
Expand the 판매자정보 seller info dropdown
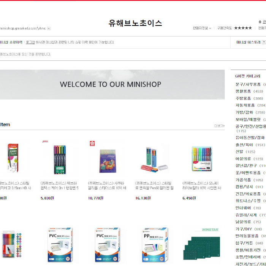coord(202,28)
